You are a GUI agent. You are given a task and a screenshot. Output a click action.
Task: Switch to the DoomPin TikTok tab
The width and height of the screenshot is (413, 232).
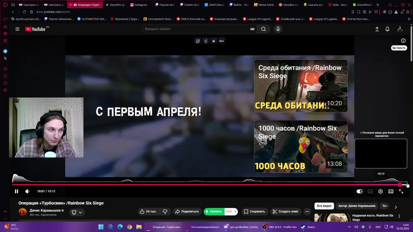115,5
